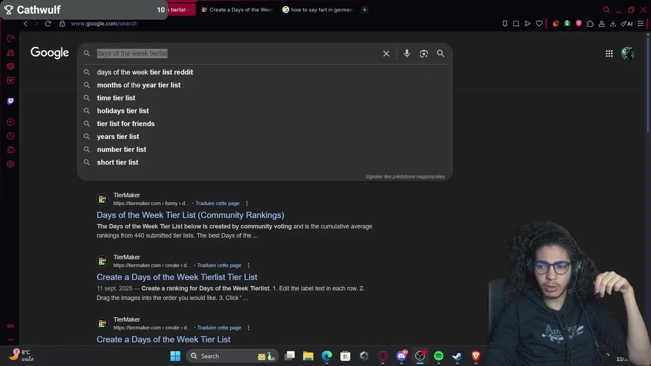This screenshot has height=366, width=651.
Task: Open 'Create a Days of the Week Tierlist Tier List' result
Action: point(177,277)
